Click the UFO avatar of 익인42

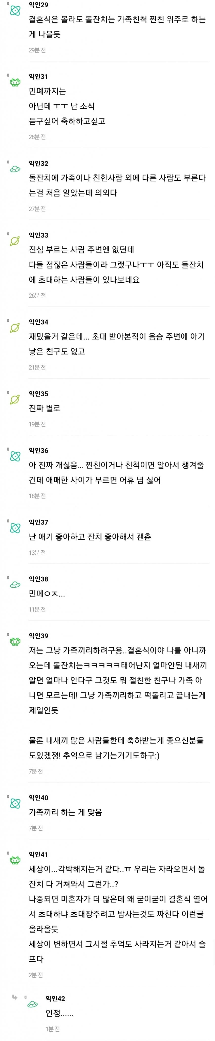[x=32, y=1004]
